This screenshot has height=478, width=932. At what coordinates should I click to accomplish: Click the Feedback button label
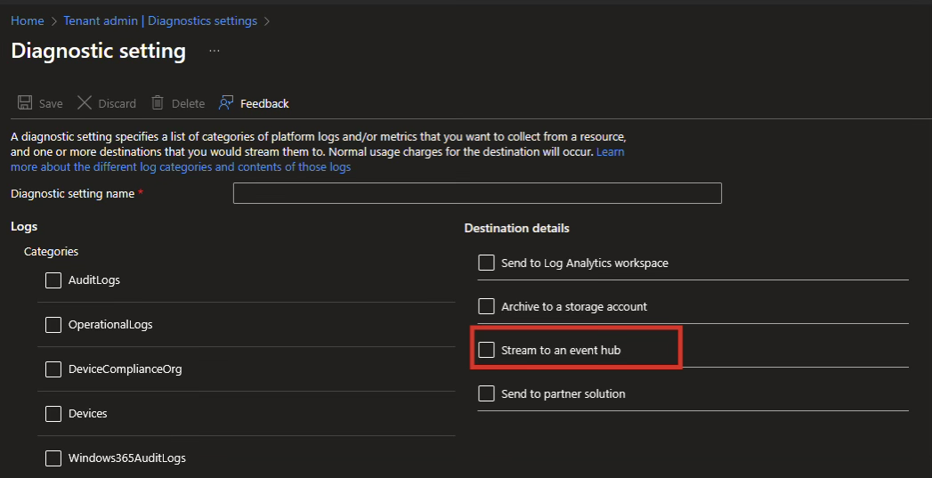[264, 104]
